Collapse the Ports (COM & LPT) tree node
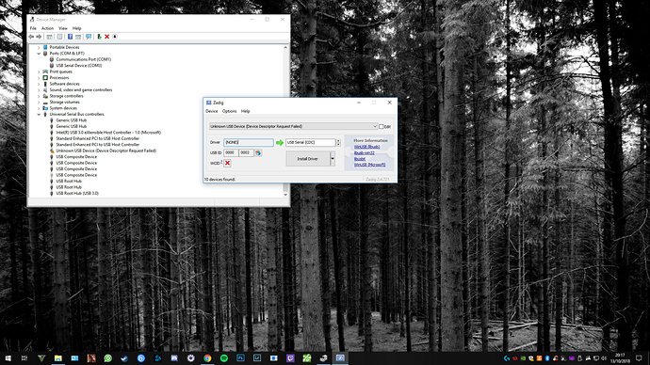This screenshot has width=650, height=365. 39,54
